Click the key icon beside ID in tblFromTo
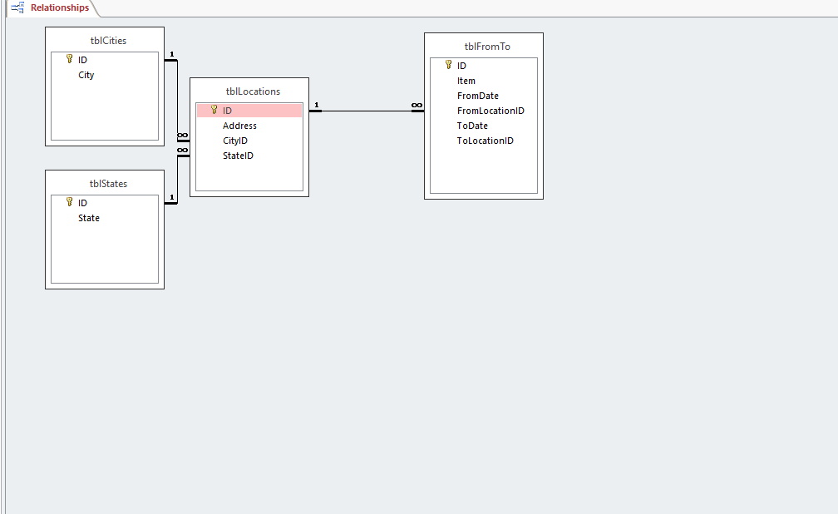 point(449,65)
